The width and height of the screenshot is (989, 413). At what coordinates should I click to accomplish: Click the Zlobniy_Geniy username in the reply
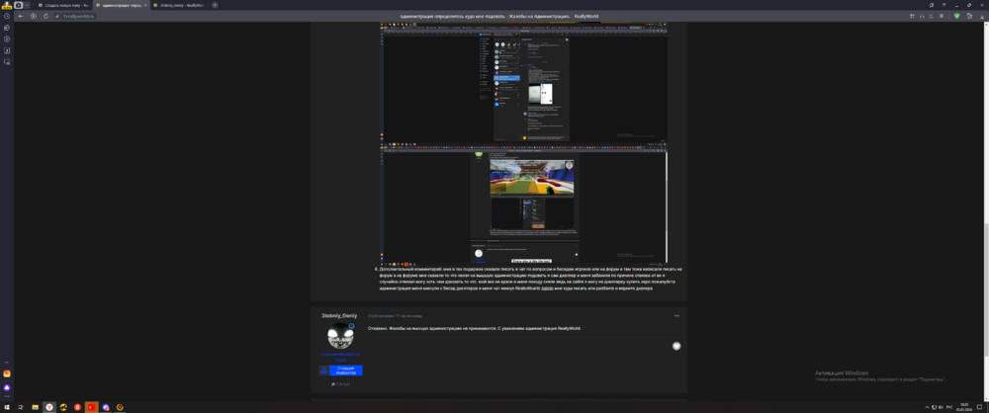(x=339, y=315)
